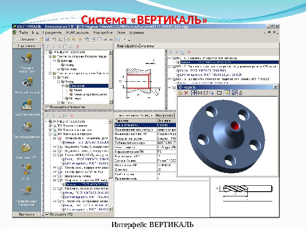Image resolution: width=306 pixels, height=230 pixels.
Task: Click the blue globe icon in main toolbar
Action: click(119, 39)
